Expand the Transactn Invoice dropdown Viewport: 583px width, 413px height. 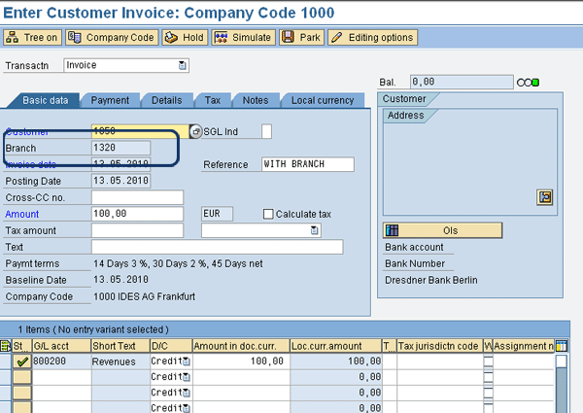[x=182, y=66]
